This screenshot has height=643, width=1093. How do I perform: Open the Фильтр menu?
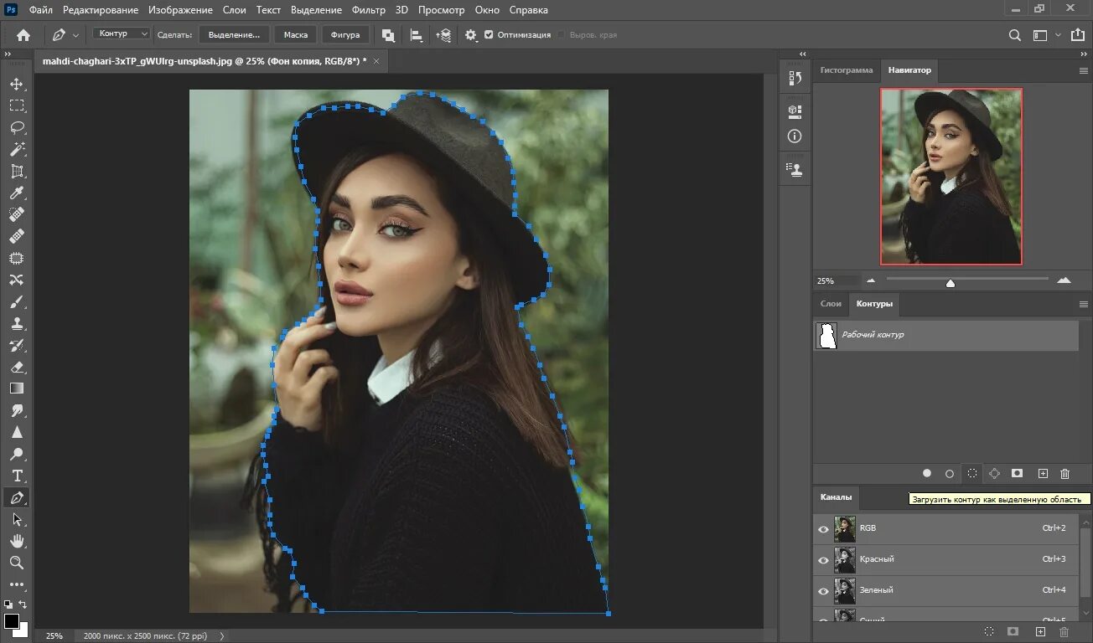[369, 10]
